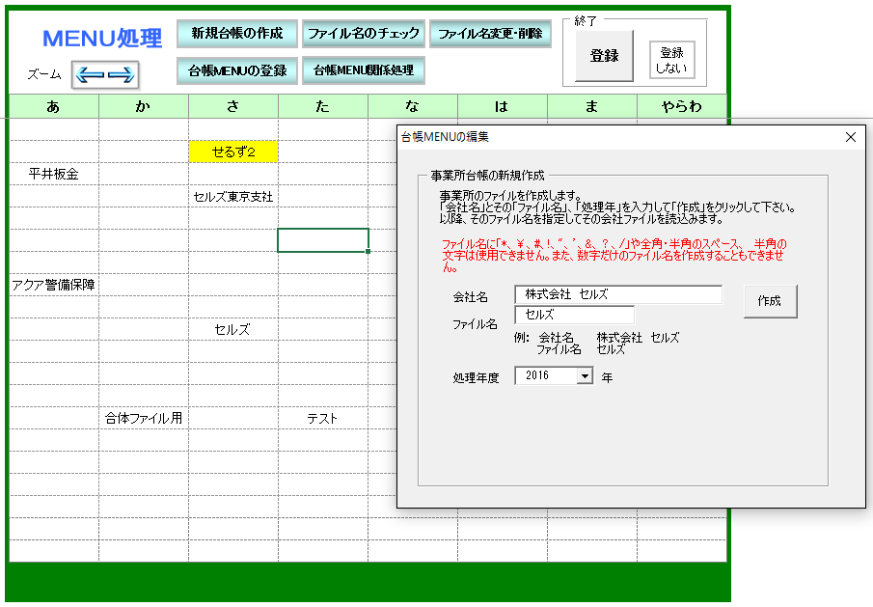Open ファイル名のチェック
The height and width of the screenshot is (607, 873).
point(364,34)
